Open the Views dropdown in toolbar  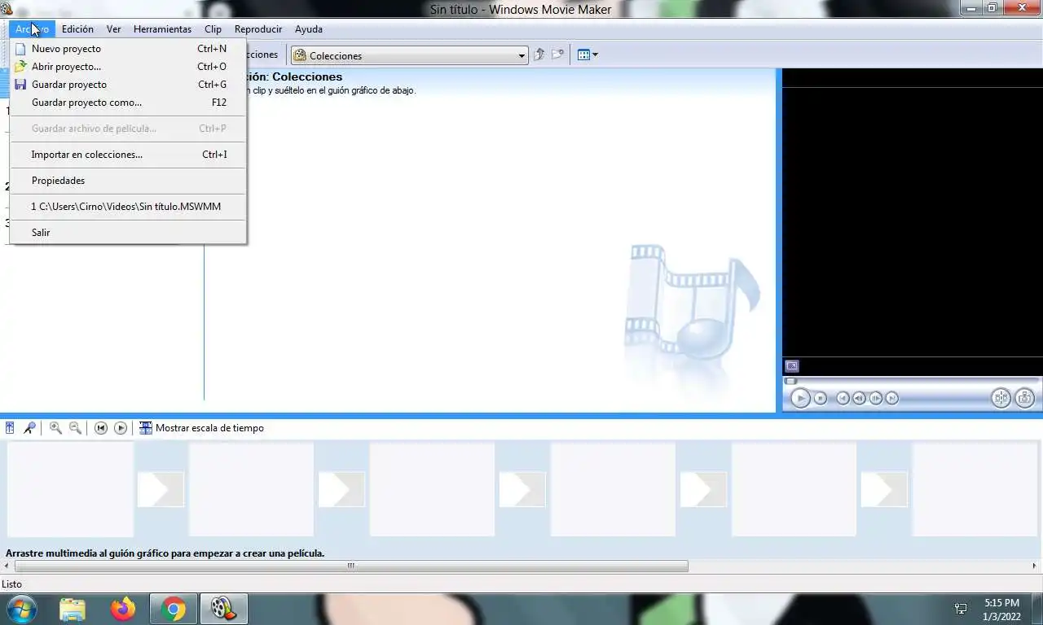(588, 55)
